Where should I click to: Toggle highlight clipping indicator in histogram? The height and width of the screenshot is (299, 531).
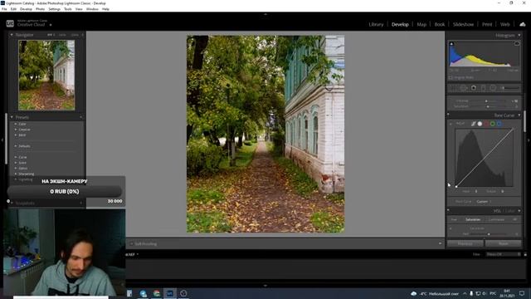517,44
